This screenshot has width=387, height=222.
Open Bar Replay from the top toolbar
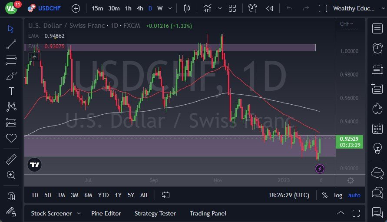pyautogui.click(x=269, y=8)
